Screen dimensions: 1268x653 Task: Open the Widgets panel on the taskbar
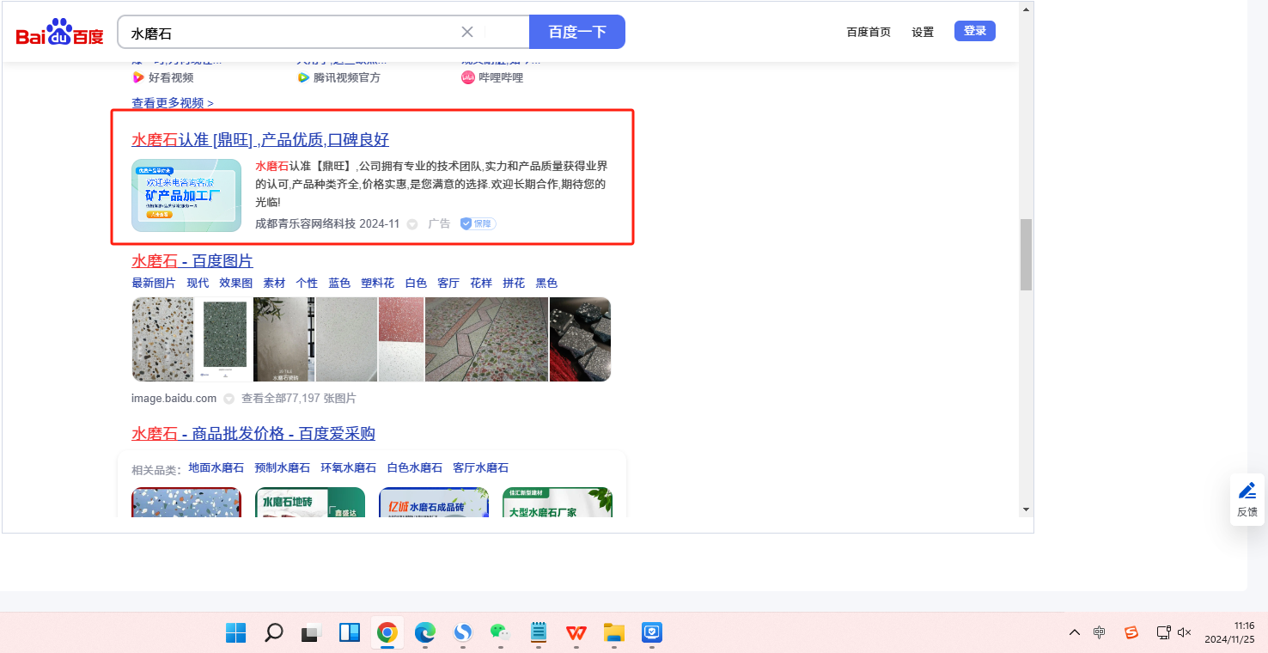350,633
